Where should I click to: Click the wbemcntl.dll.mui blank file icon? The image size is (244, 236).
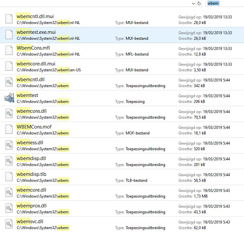pyautogui.click(x=9, y=19)
